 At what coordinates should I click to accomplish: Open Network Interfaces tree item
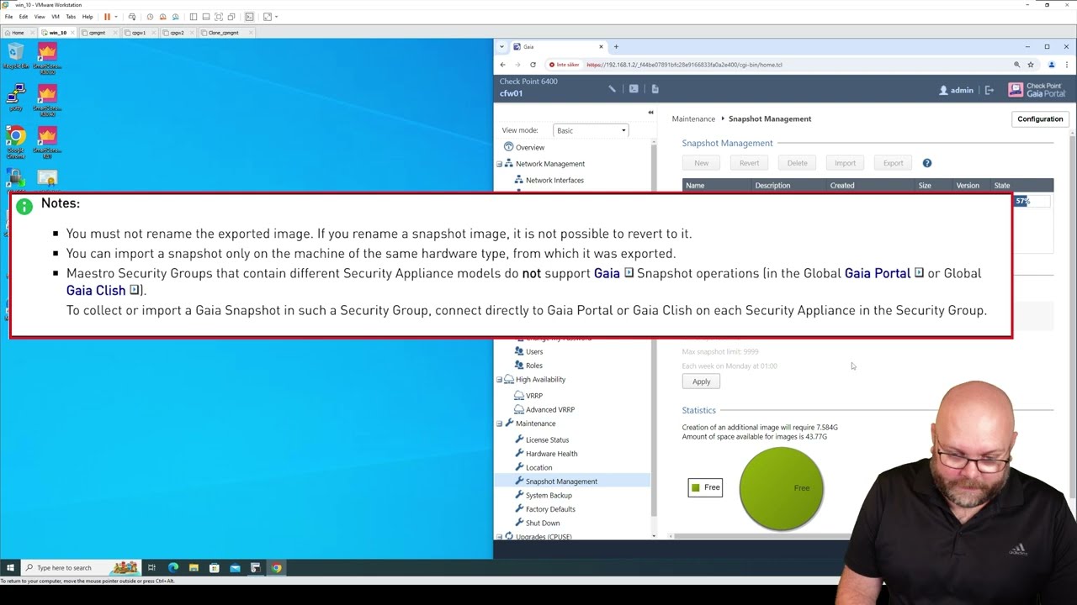pos(554,180)
